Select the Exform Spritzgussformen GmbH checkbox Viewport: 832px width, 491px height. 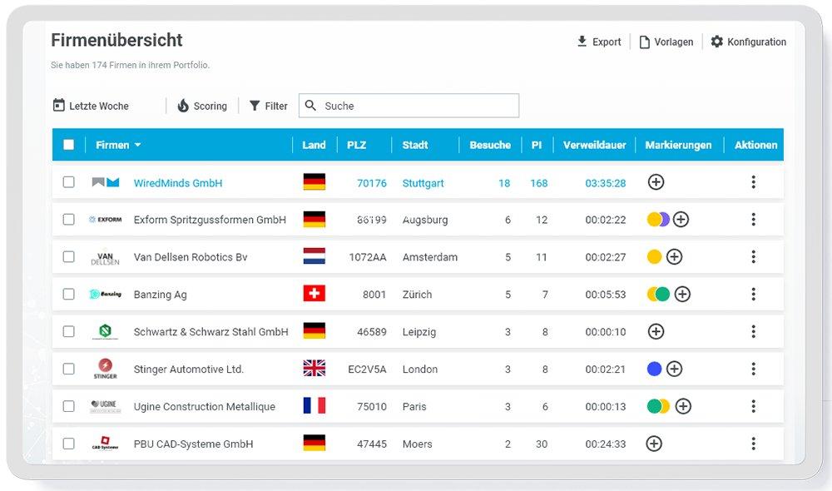click(x=69, y=219)
